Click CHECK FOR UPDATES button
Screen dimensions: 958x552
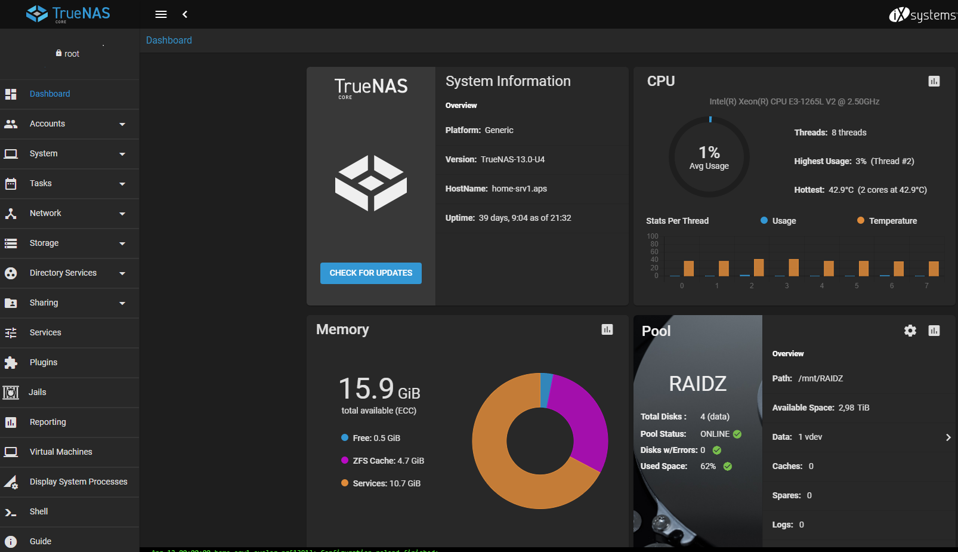[x=371, y=273]
